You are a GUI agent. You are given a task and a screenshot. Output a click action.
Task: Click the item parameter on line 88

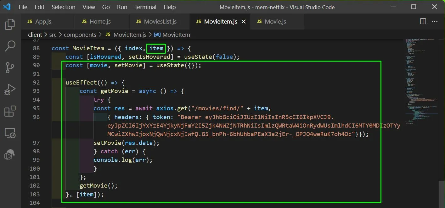pos(156,48)
